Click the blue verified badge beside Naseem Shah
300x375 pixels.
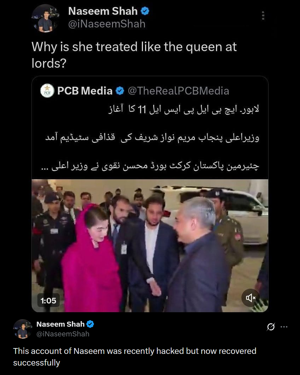(145, 11)
